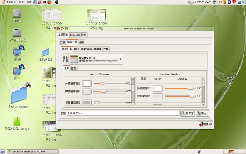Screen dimensions: 246x154
Task: Click the 儲存(S) save button
Action: tap(188, 113)
